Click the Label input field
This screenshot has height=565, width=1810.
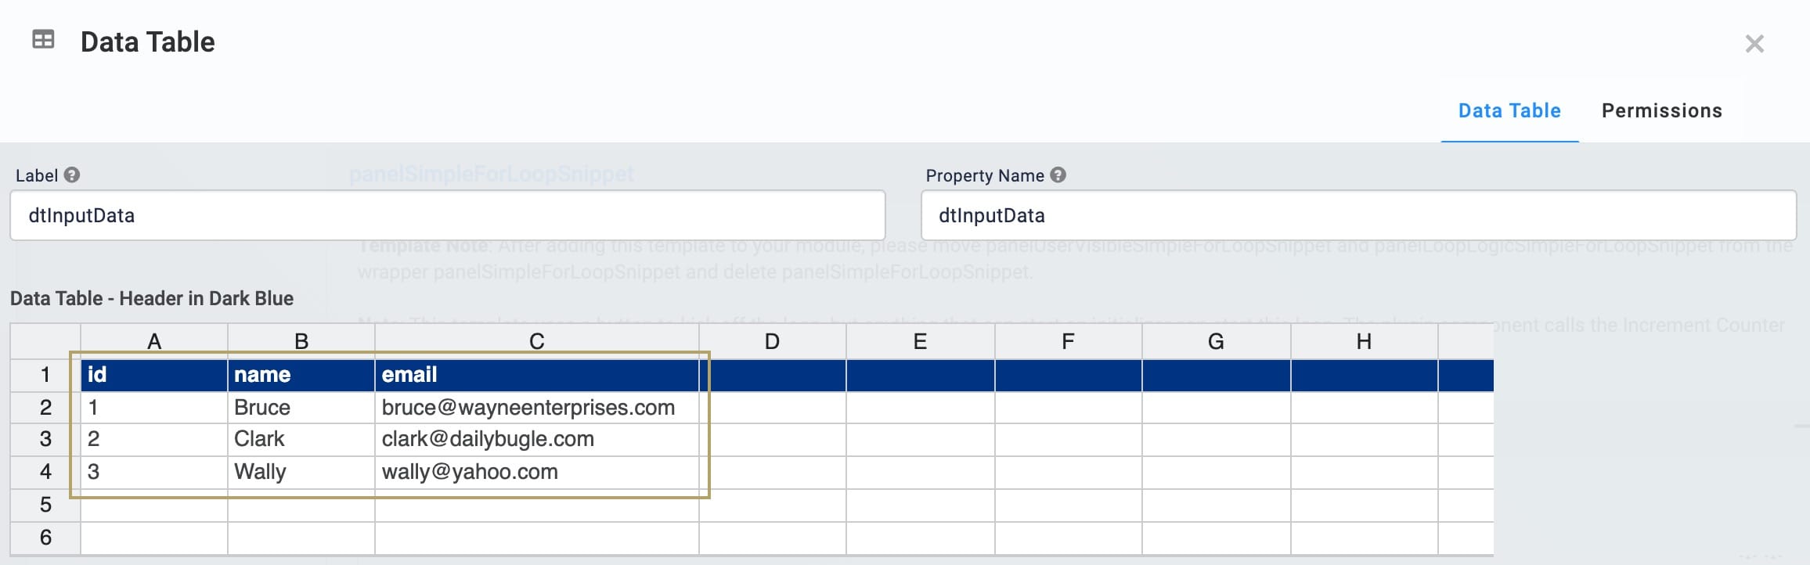(448, 215)
